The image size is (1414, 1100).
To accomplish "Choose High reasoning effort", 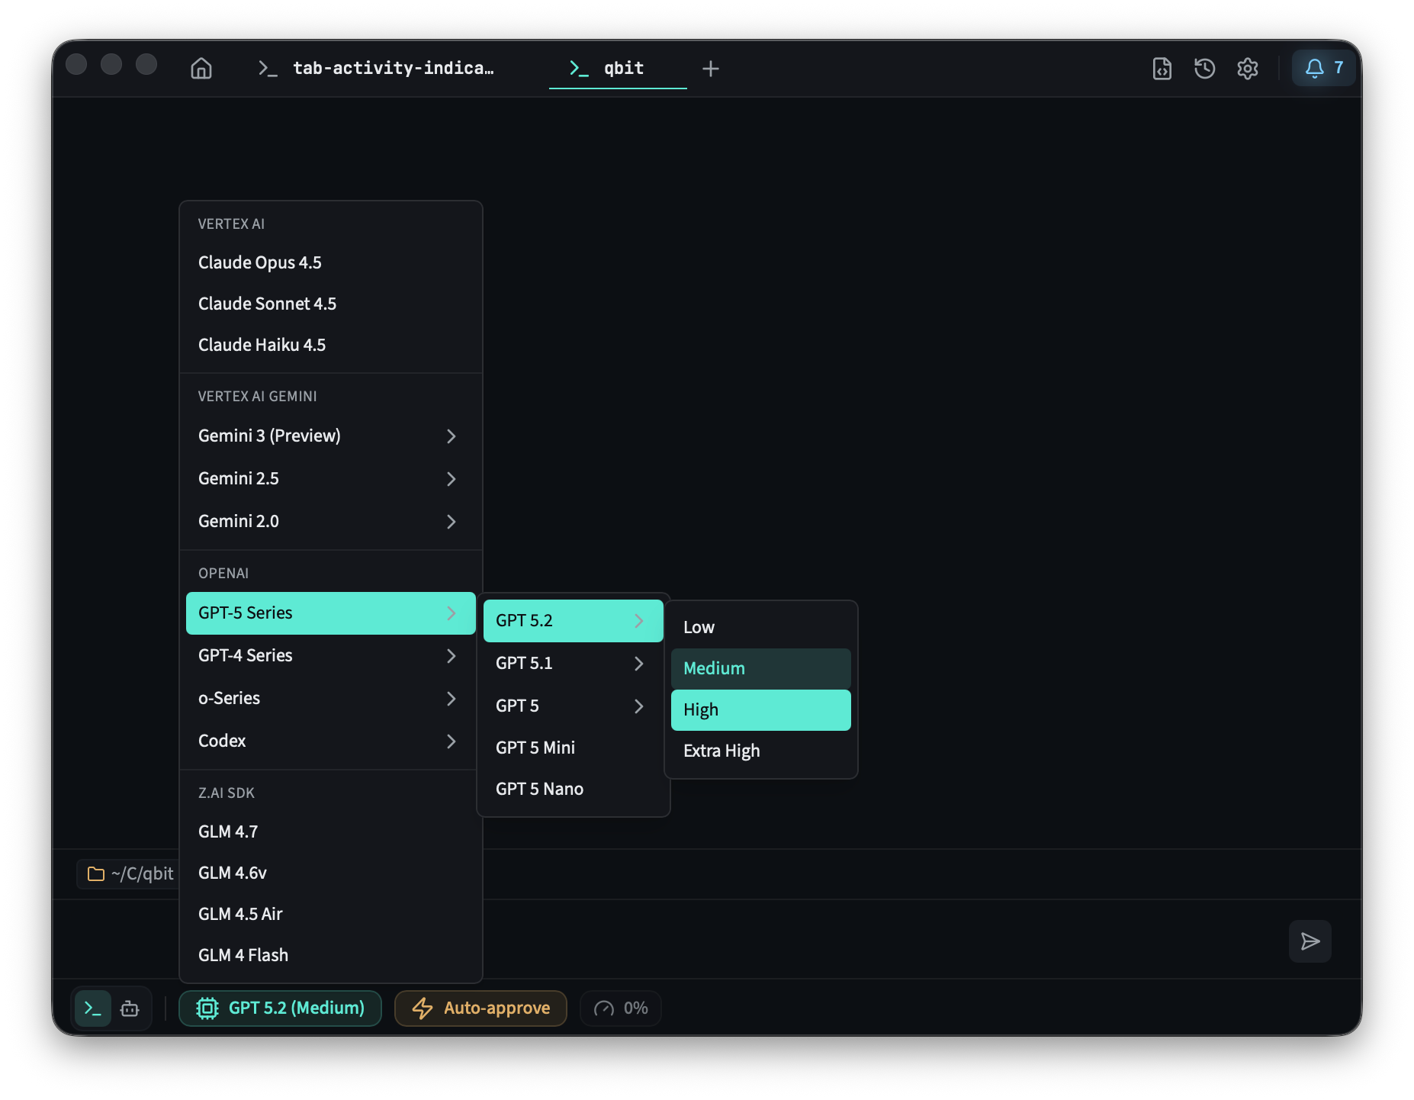I will pyautogui.click(x=761, y=710).
